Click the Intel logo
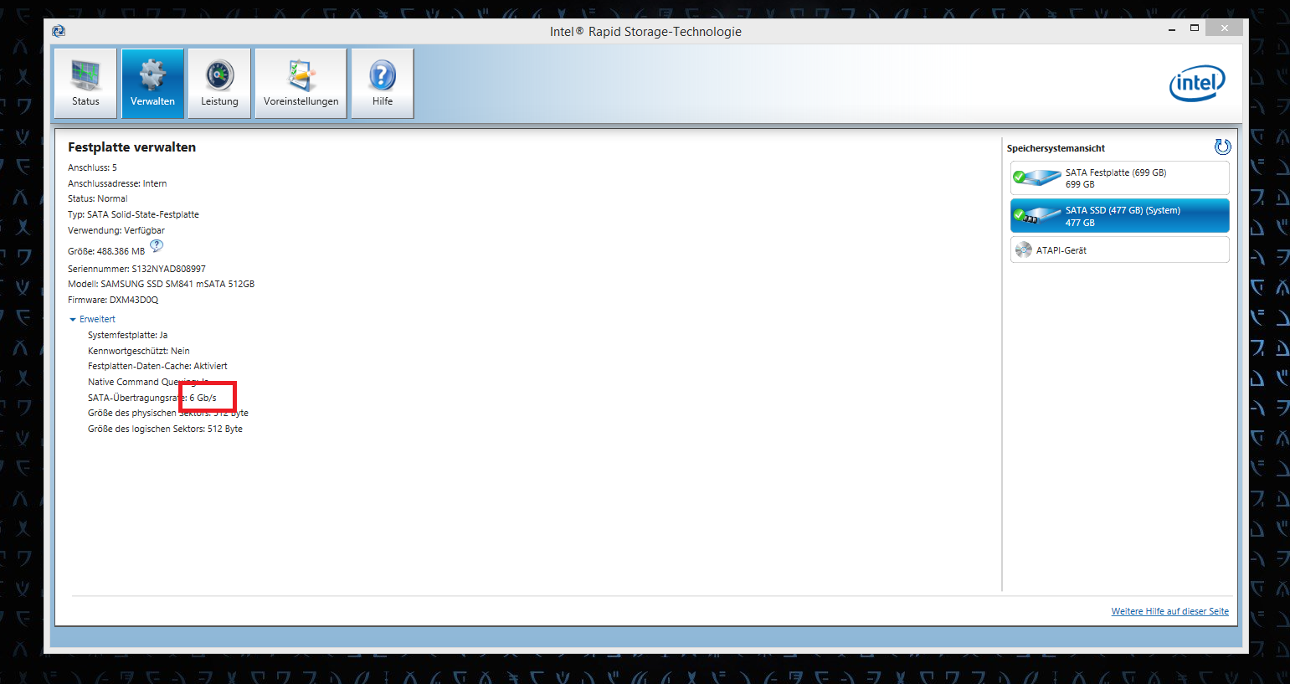Screen dimensions: 1290x684 pyautogui.click(x=1196, y=84)
